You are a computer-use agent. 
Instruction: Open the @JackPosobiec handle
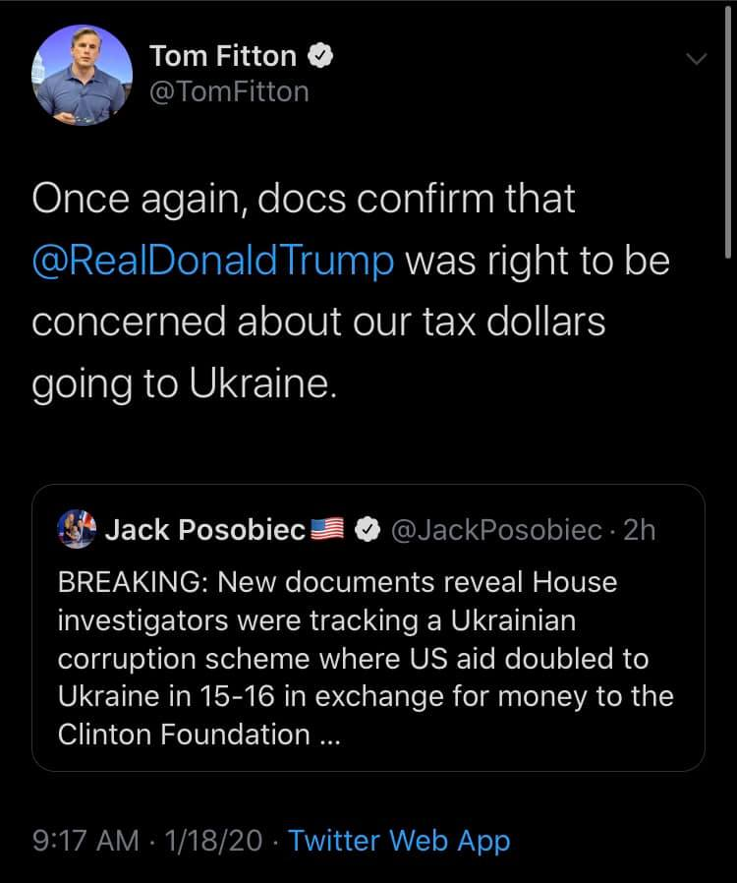point(495,530)
